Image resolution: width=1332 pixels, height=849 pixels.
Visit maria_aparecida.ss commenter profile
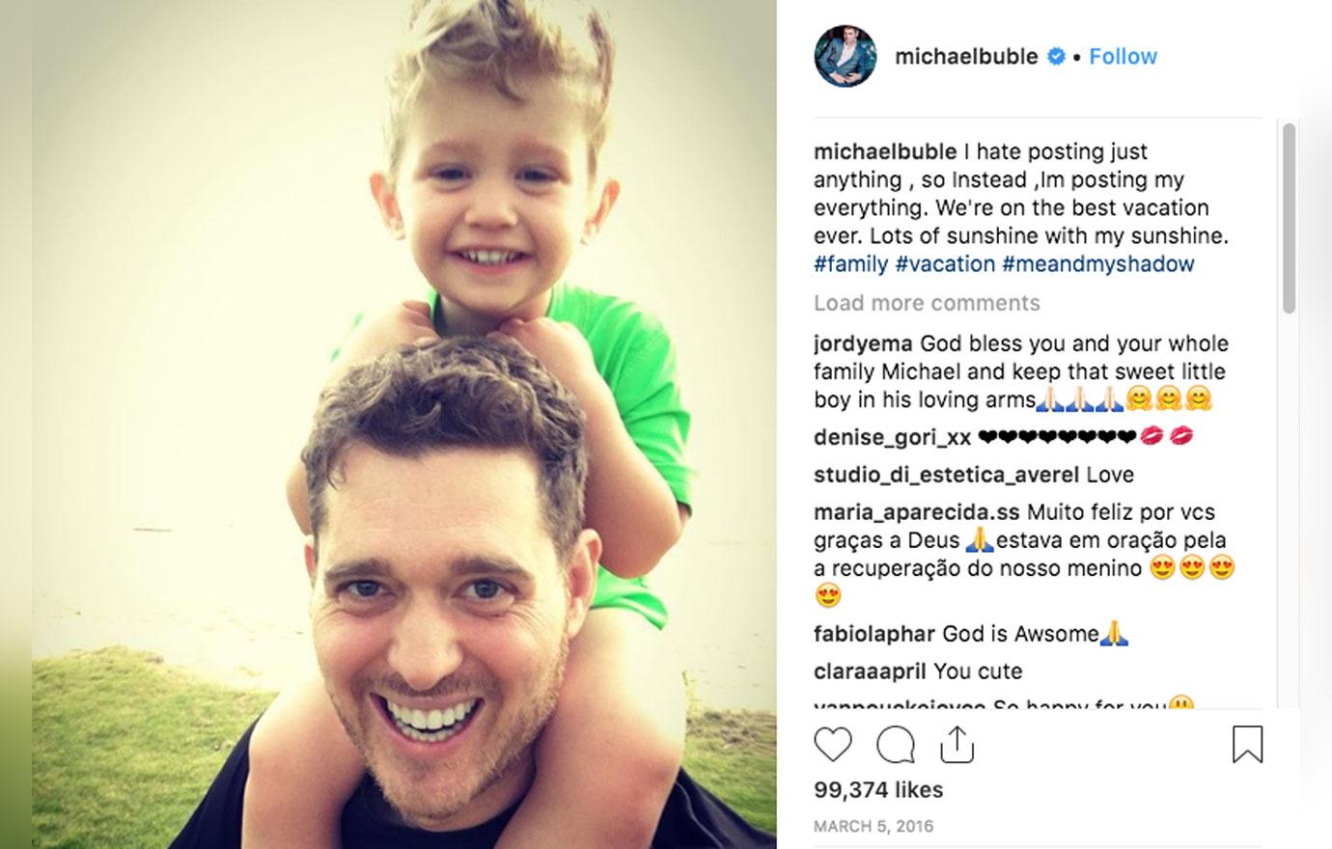[x=916, y=512]
